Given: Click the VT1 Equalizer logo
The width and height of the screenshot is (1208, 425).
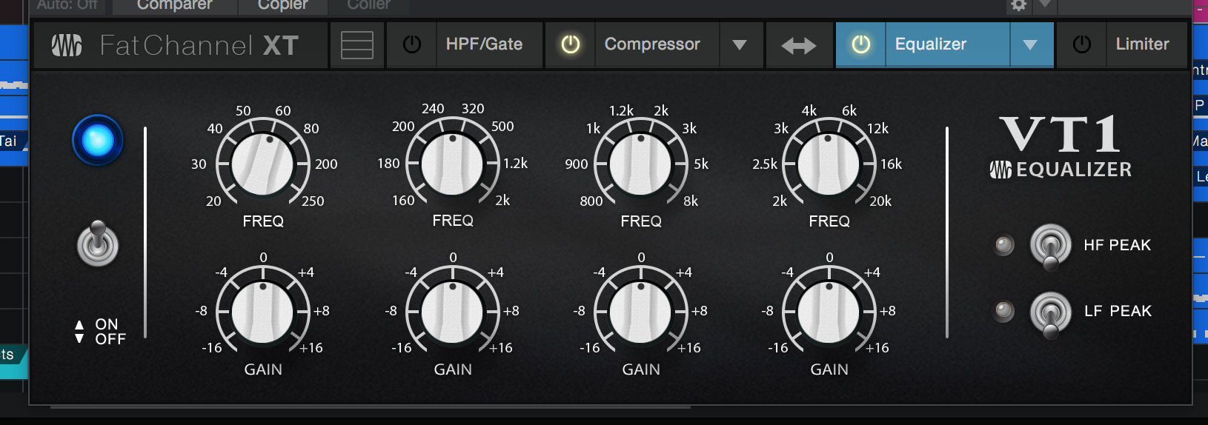Looking at the screenshot, I should tap(1061, 147).
